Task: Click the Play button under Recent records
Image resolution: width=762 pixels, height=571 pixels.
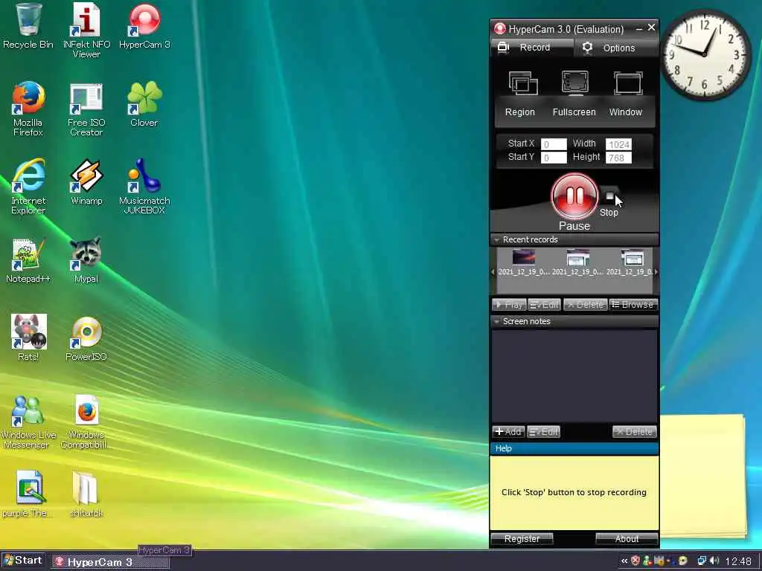Action: coord(509,304)
